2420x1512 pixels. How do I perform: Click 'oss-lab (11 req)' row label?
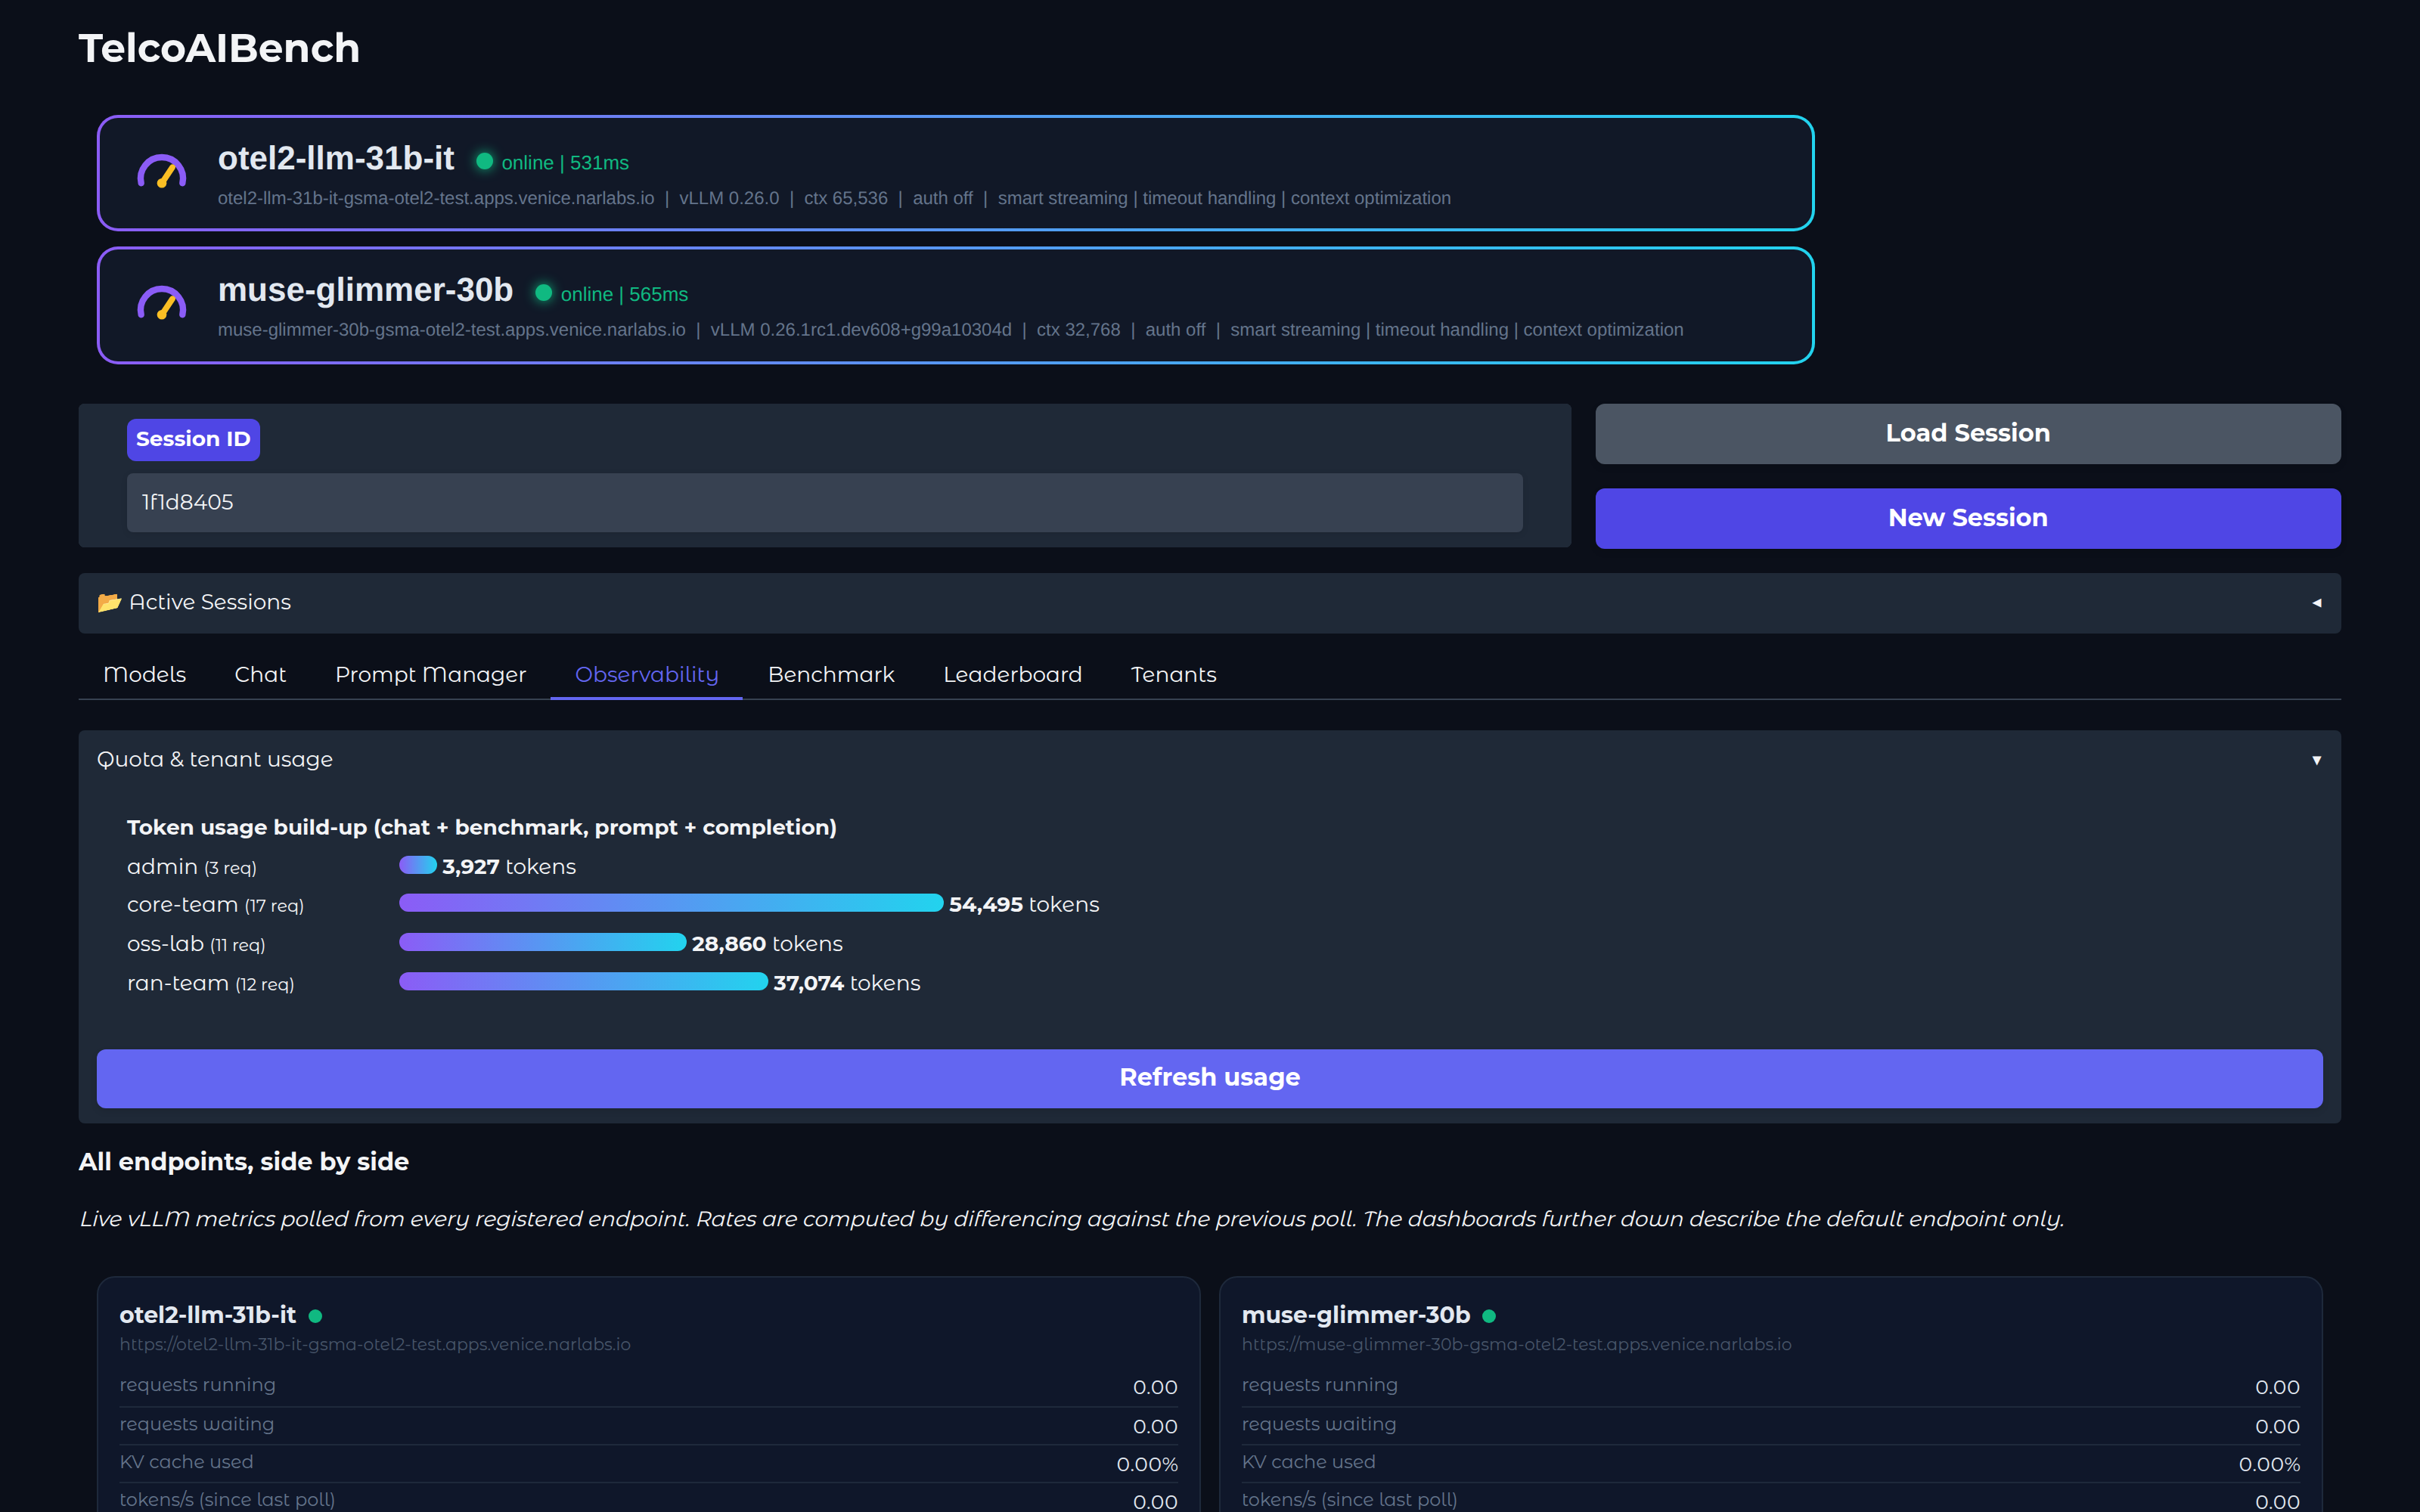196,945
